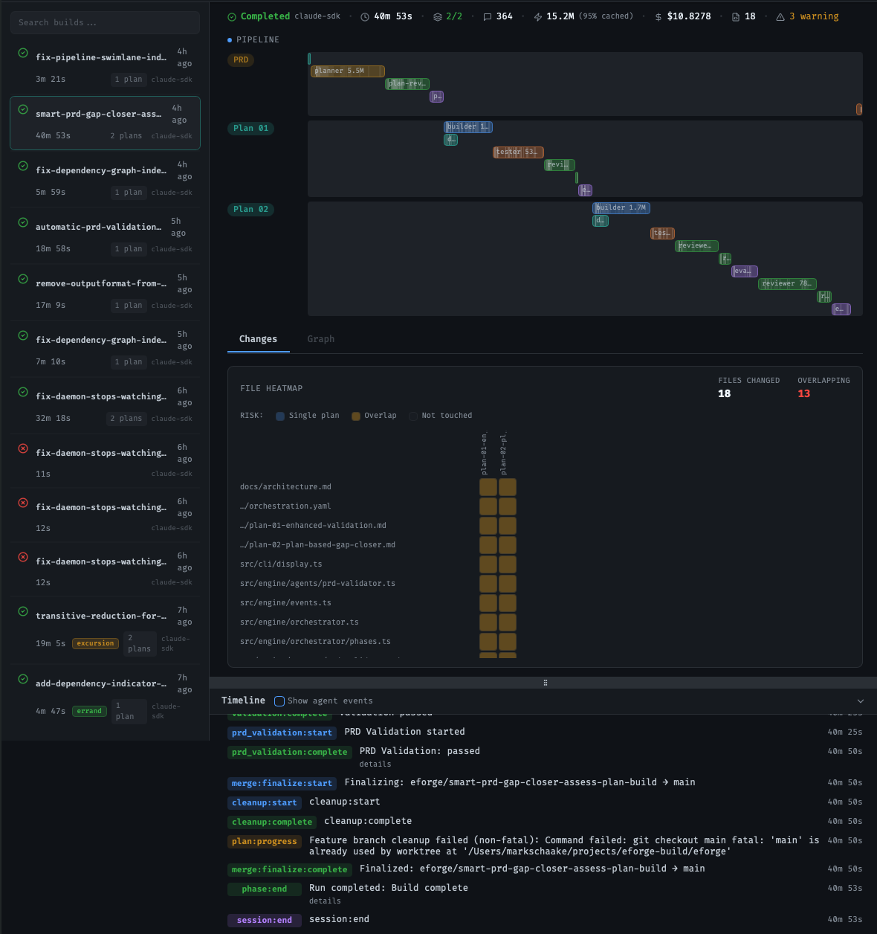Click the layers icon beside 2/2
Viewport: 877px width, 934px height.
point(438,16)
